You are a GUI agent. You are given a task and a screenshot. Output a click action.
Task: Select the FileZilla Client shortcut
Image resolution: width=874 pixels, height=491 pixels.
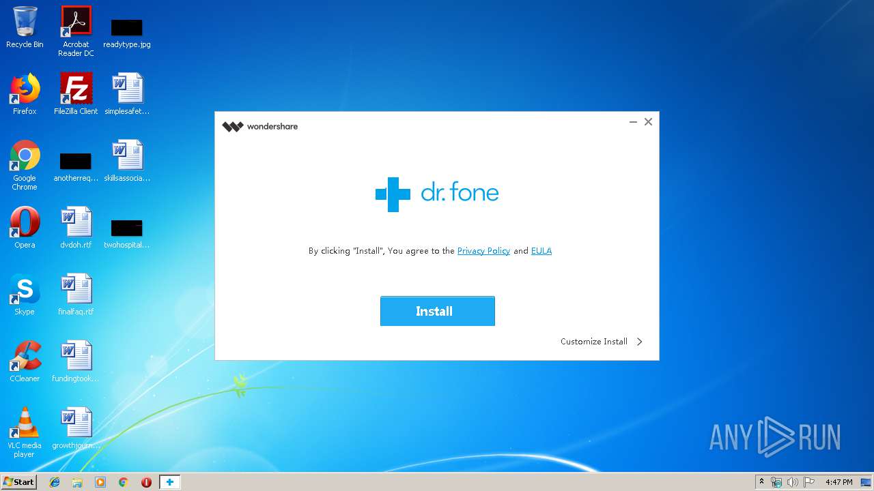coord(76,94)
